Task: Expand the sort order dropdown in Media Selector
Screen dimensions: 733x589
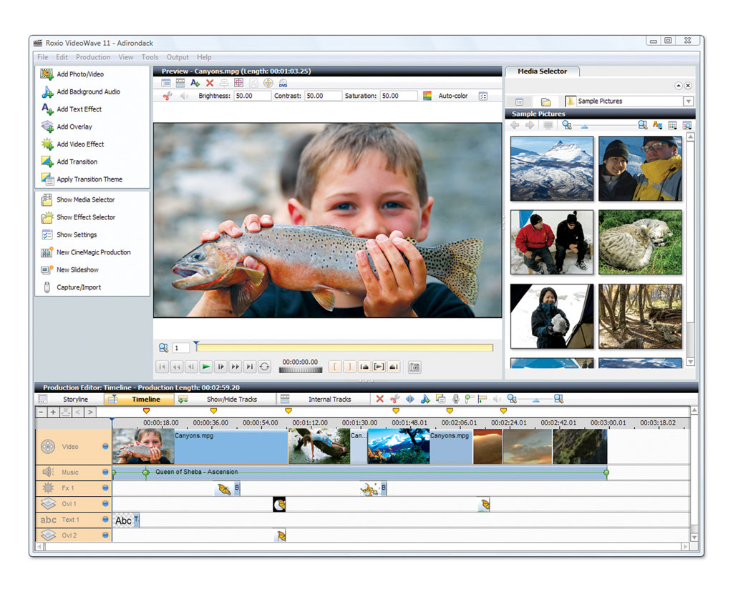Action: 657,125
